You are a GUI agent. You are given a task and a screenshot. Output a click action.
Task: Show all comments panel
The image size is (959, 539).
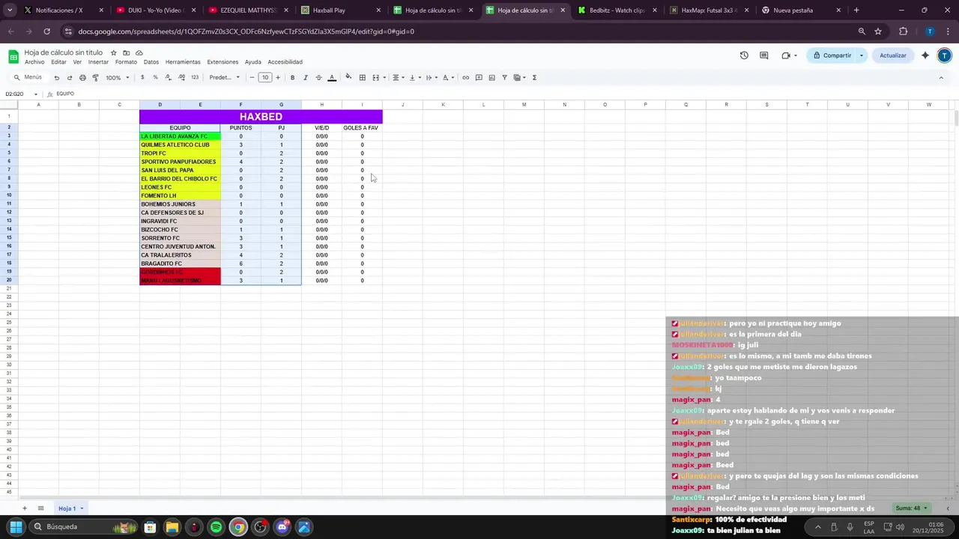click(764, 55)
